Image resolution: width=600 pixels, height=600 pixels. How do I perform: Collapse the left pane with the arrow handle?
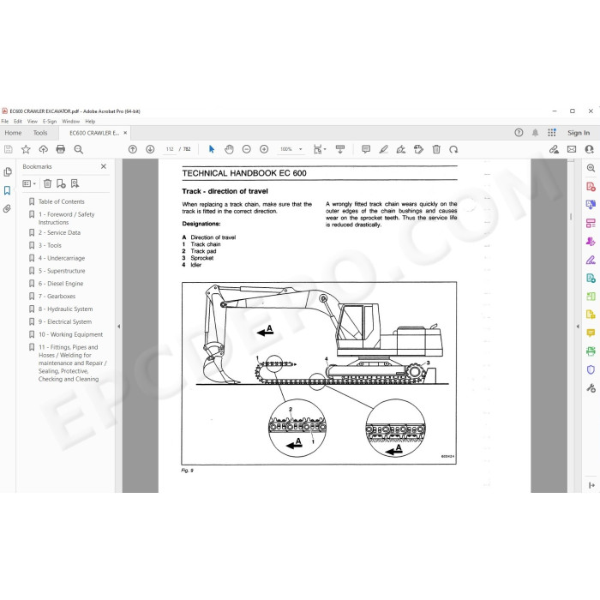click(118, 327)
